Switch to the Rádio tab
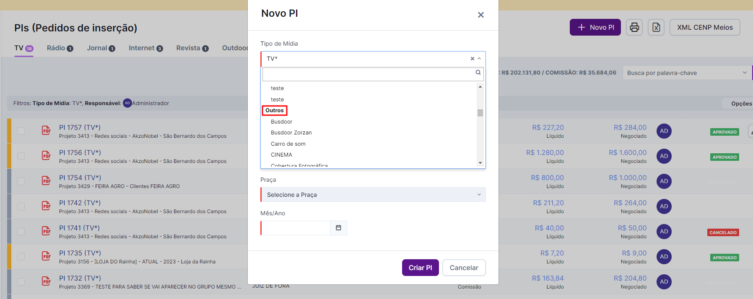The height and width of the screenshot is (299, 753). (x=60, y=48)
